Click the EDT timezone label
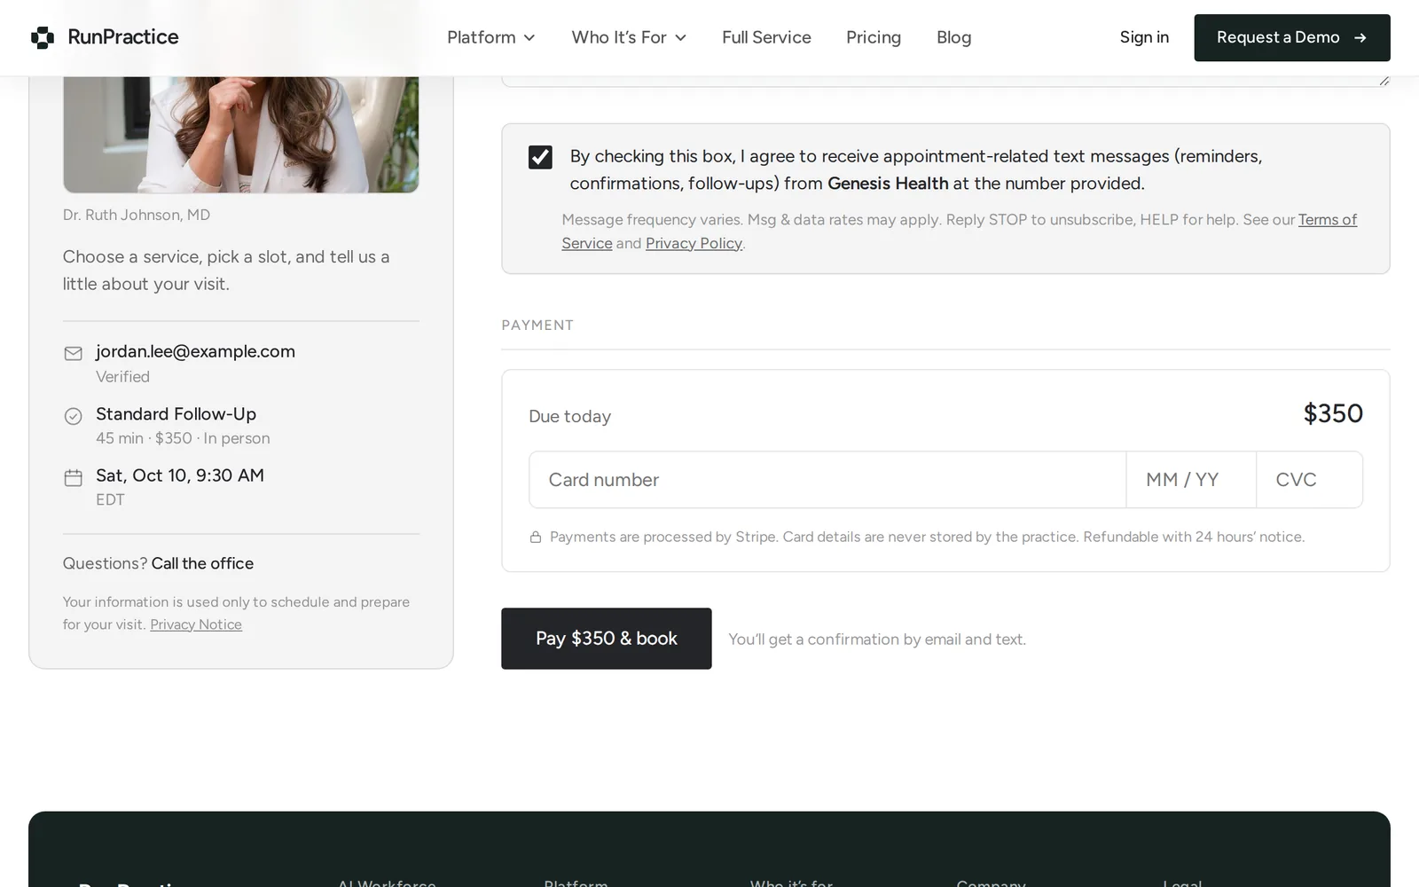The image size is (1419, 887). 110,499
